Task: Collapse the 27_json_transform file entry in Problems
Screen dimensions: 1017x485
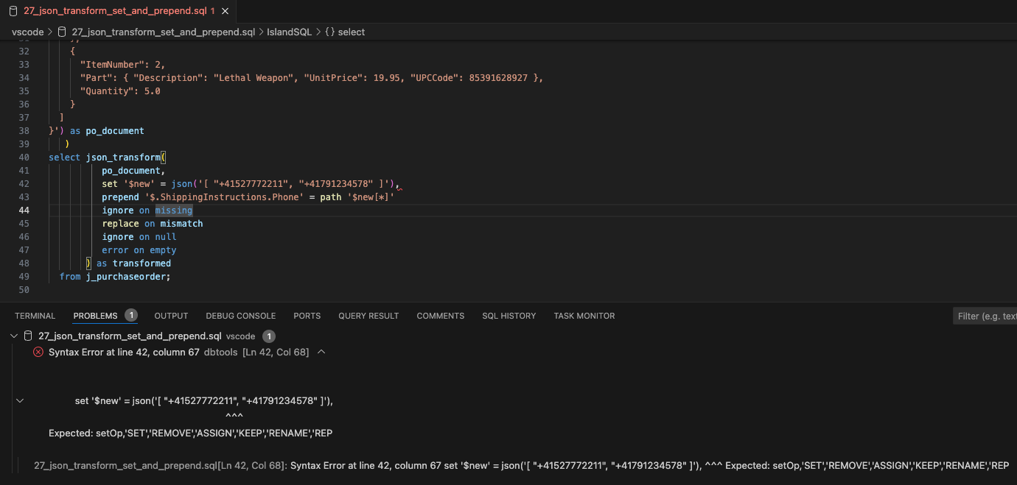Action: pos(13,336)
